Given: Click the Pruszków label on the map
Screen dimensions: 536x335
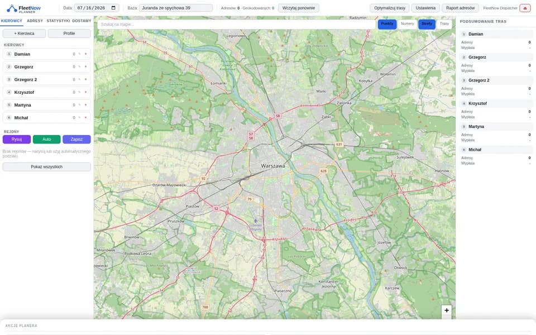Looking at the screenshot, I should 176,221.
